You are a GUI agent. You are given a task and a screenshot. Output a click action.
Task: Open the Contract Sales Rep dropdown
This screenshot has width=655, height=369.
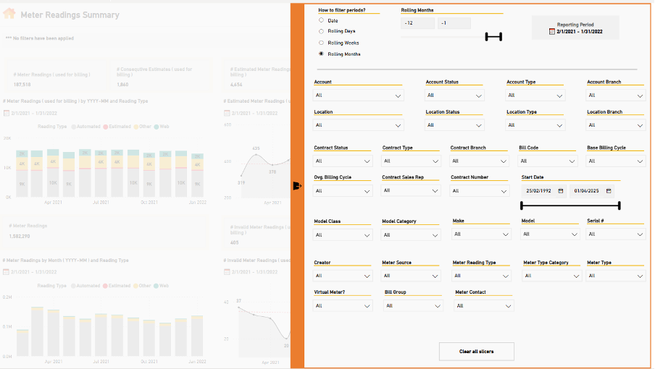click(x=411, y=190)
